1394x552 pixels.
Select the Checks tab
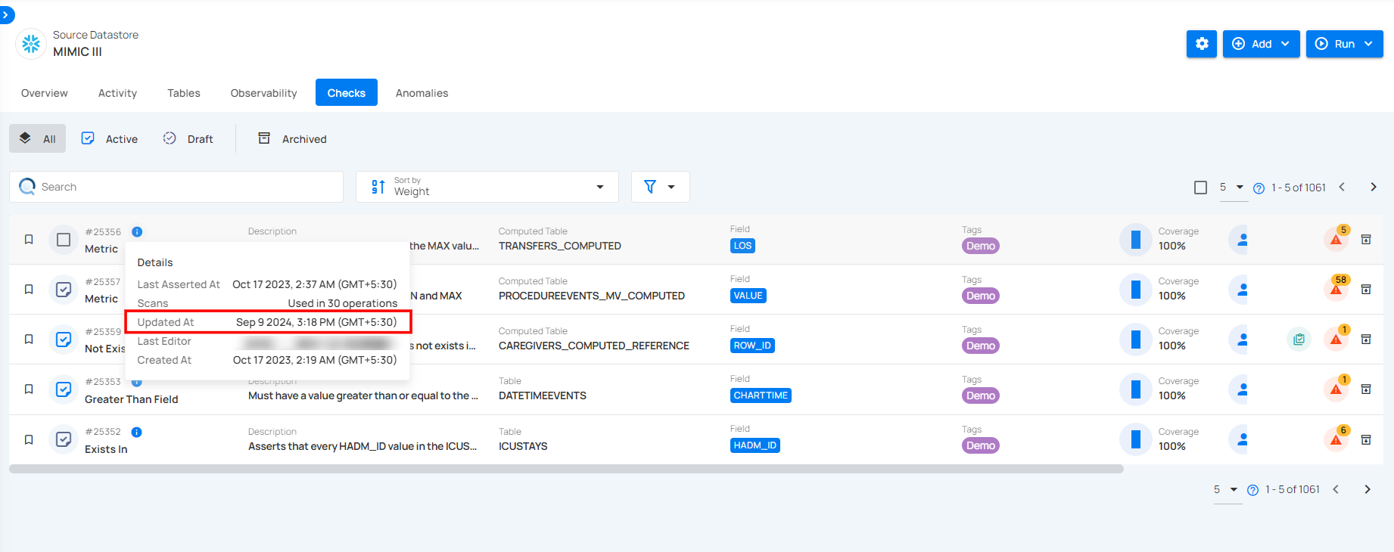[347, 93]
